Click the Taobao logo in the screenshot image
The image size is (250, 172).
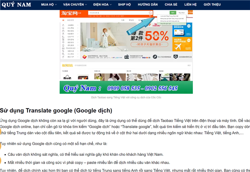tap(69, 13)
